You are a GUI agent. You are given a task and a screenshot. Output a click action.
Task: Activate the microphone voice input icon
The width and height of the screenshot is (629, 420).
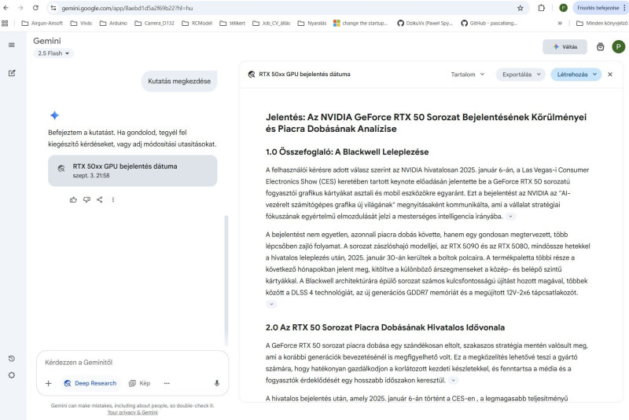click(x=217, y=383)
